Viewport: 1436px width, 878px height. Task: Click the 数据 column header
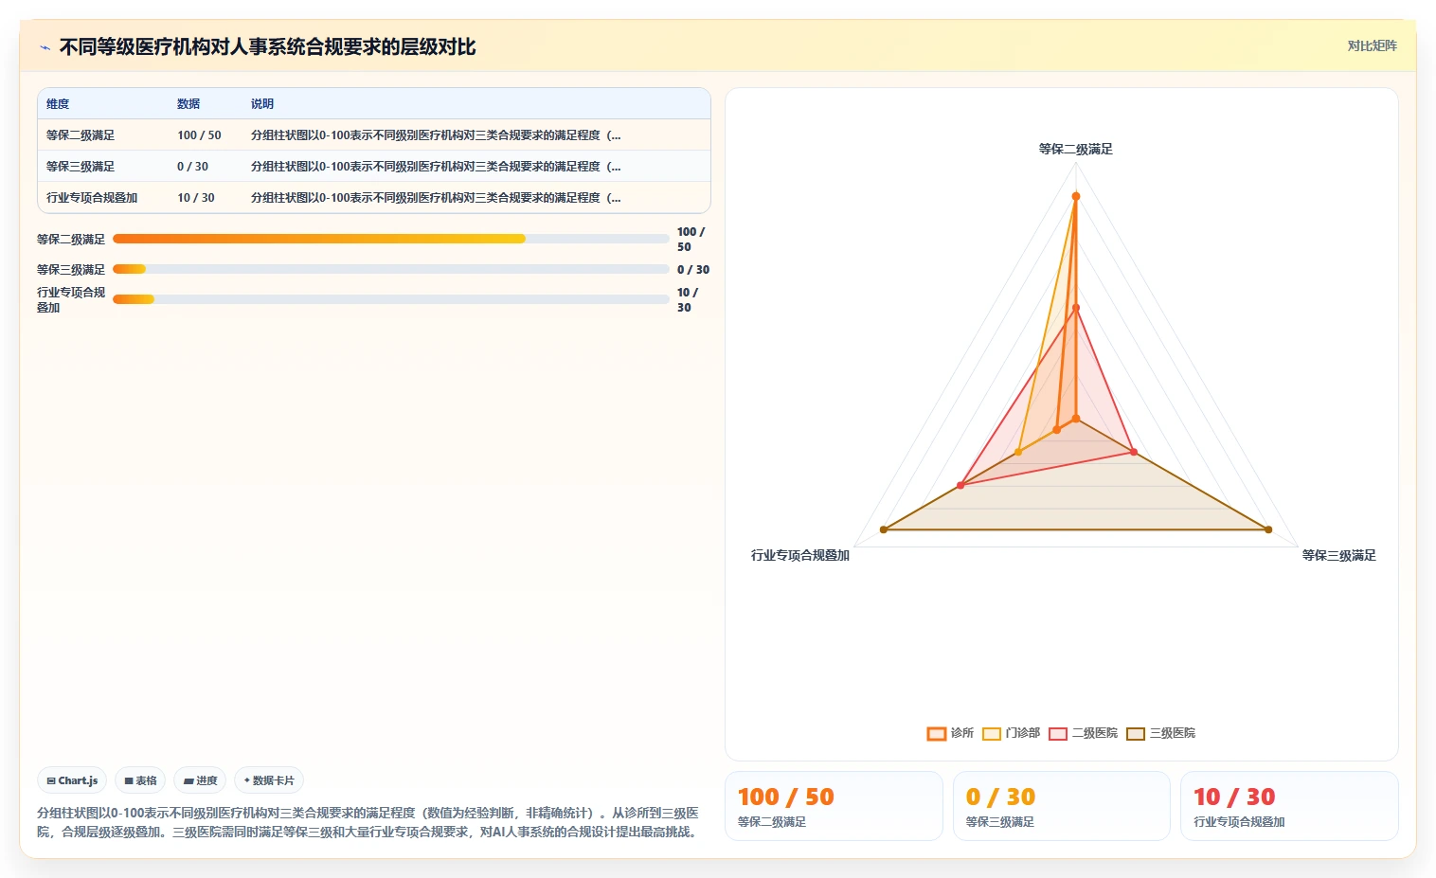point(188,104)
